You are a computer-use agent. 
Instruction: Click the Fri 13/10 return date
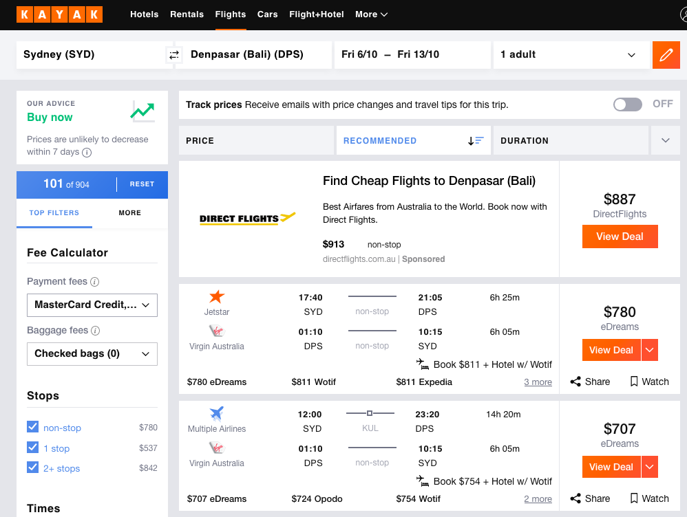pos(418,55)
